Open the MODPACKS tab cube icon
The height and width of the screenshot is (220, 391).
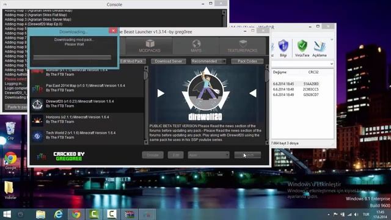coord(150,43)
